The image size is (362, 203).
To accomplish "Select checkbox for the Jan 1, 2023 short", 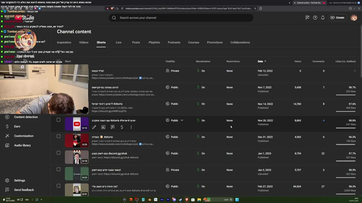I will 59,153.
